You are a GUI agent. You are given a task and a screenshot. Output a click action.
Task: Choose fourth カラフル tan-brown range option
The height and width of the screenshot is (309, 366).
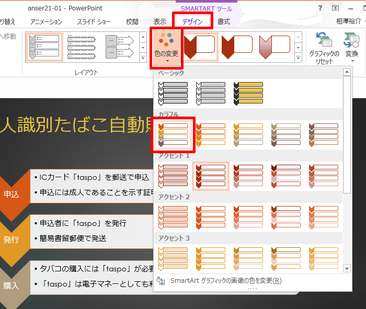point(285,135)
